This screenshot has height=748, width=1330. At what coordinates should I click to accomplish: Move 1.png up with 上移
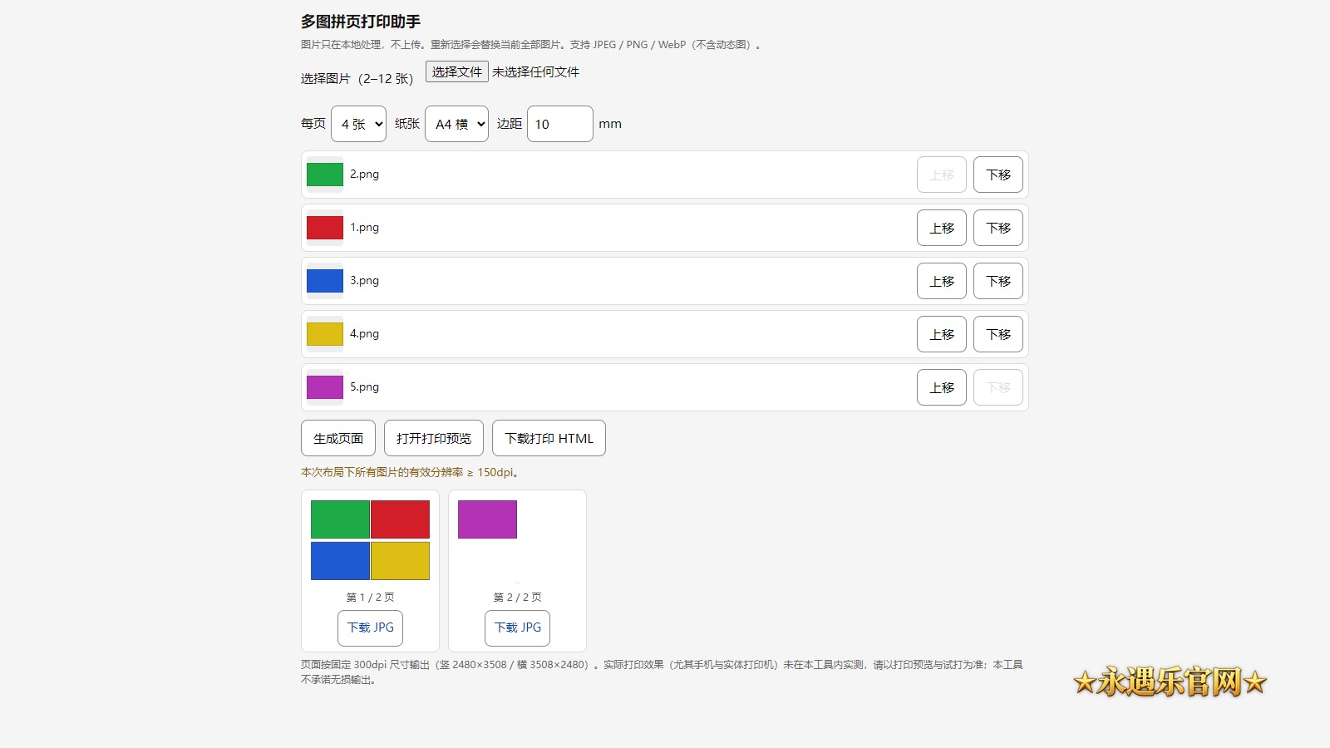(x=941, y=228)
